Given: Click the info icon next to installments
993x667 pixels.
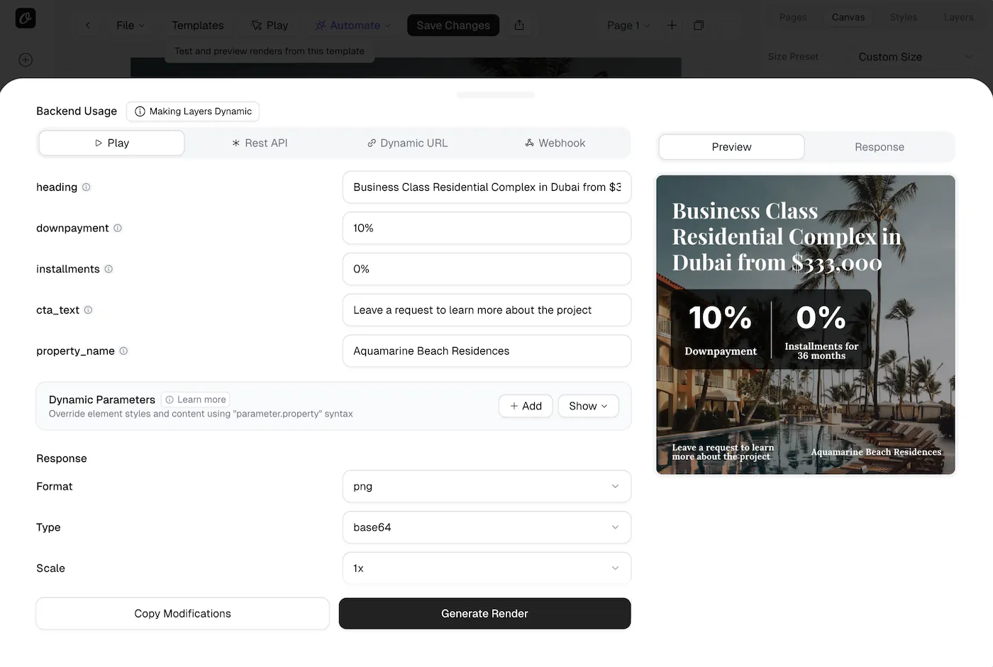Looking at the screenshot, I should [x=109, y=269].
